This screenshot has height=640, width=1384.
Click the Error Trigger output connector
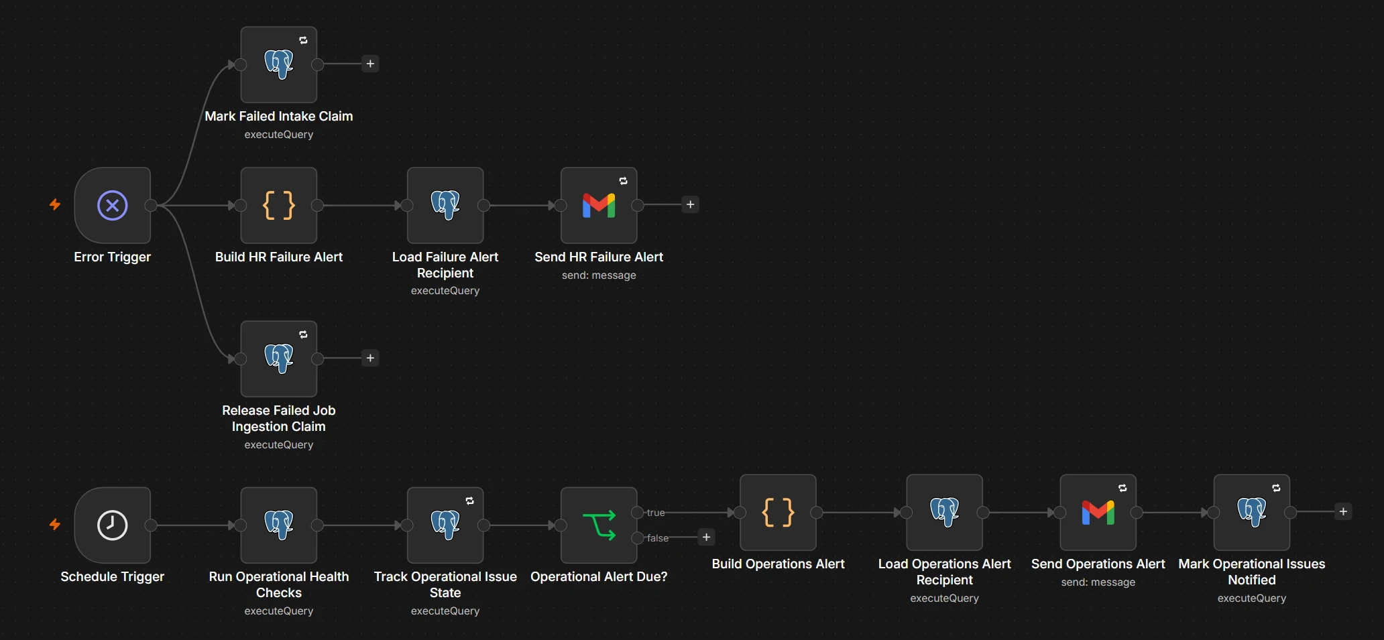pyautogui.click(x=151, y=205)
